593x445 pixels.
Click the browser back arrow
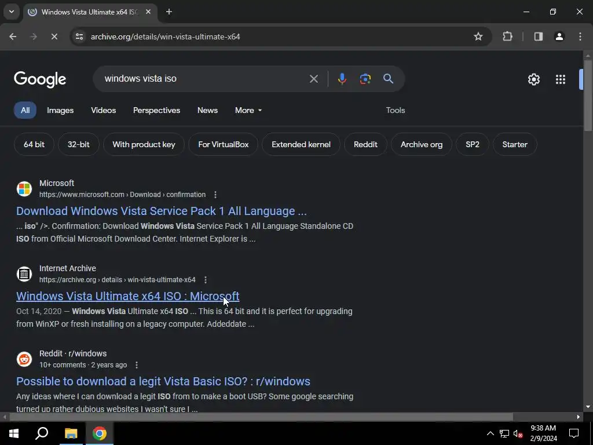(x=13, y=37)
